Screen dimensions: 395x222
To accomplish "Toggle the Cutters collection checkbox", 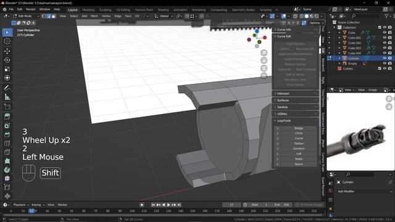I will click(380, 68).
